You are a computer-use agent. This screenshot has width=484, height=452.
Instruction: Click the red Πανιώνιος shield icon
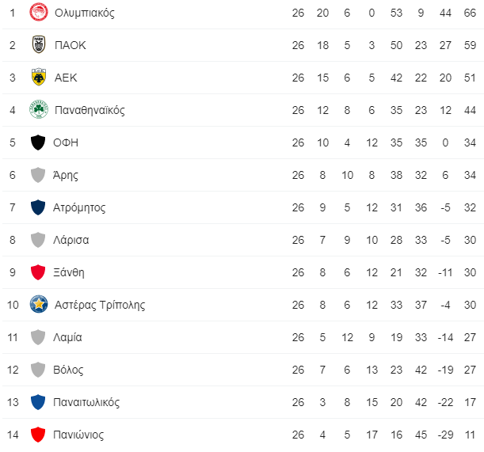click(38, 435)
